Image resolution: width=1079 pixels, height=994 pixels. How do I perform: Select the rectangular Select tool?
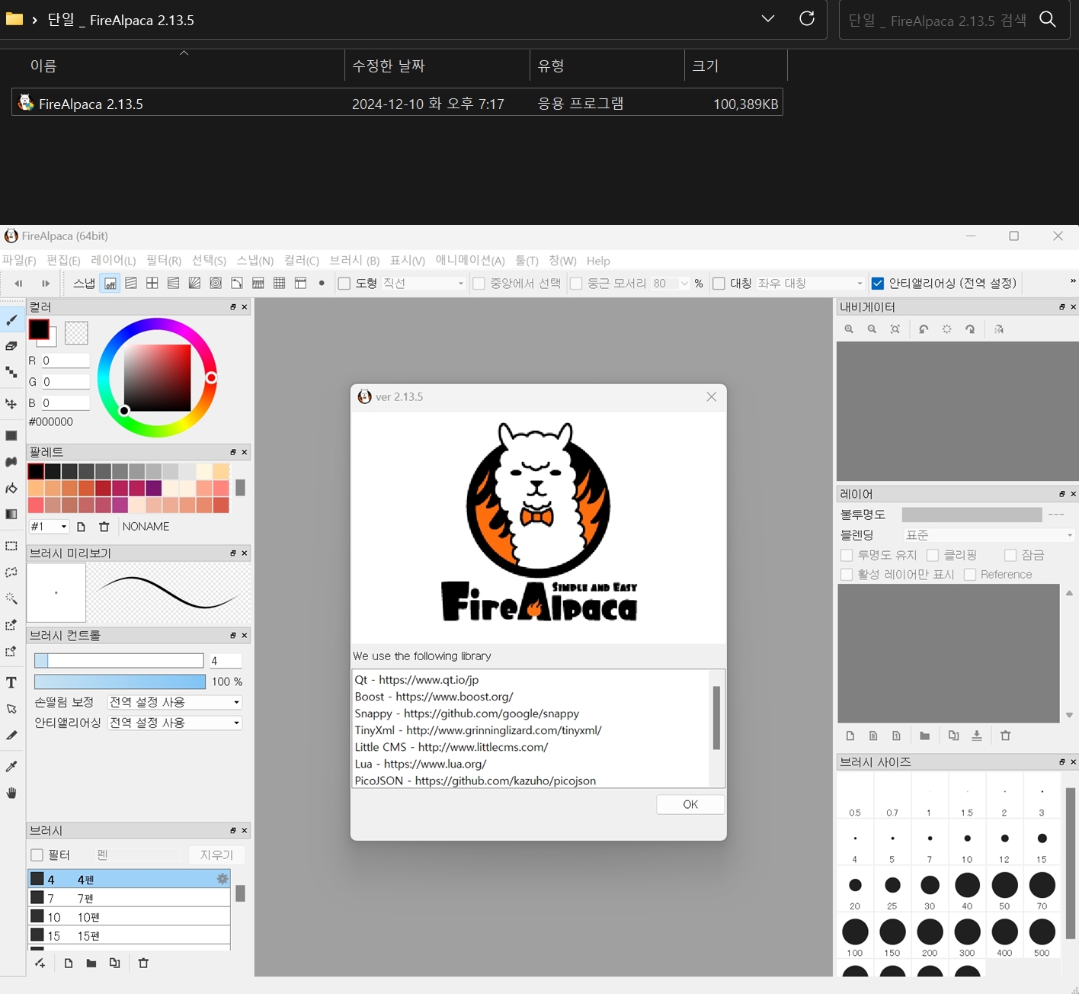click(11, 546)
